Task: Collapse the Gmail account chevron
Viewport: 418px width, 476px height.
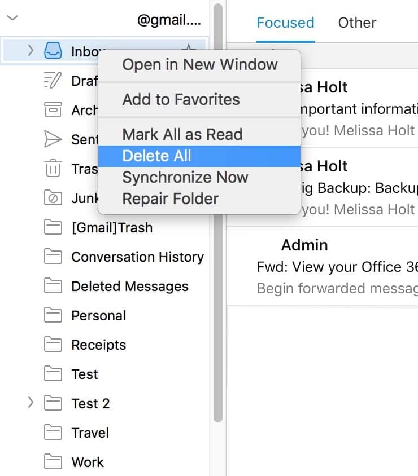Action: [12, 18]
